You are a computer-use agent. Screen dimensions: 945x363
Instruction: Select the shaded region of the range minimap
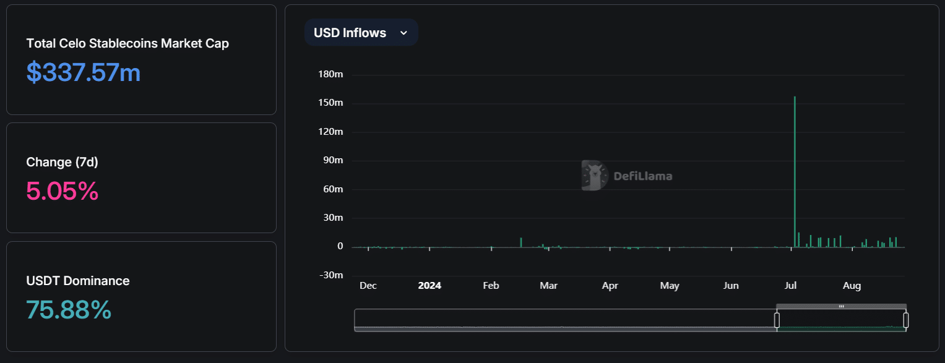(x=842, y=319)
